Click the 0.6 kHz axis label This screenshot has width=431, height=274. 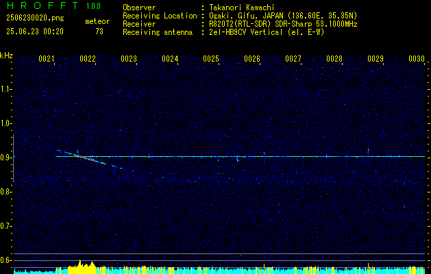5,260
